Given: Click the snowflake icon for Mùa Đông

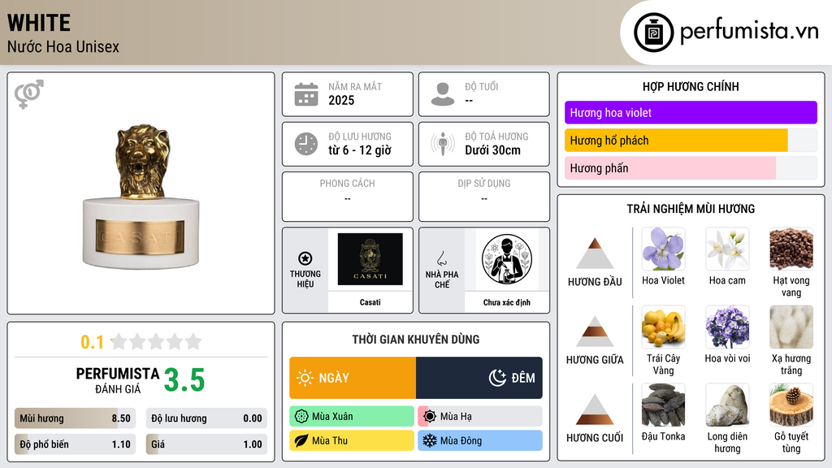Looking at the screenshot, I should pos(430,441).
